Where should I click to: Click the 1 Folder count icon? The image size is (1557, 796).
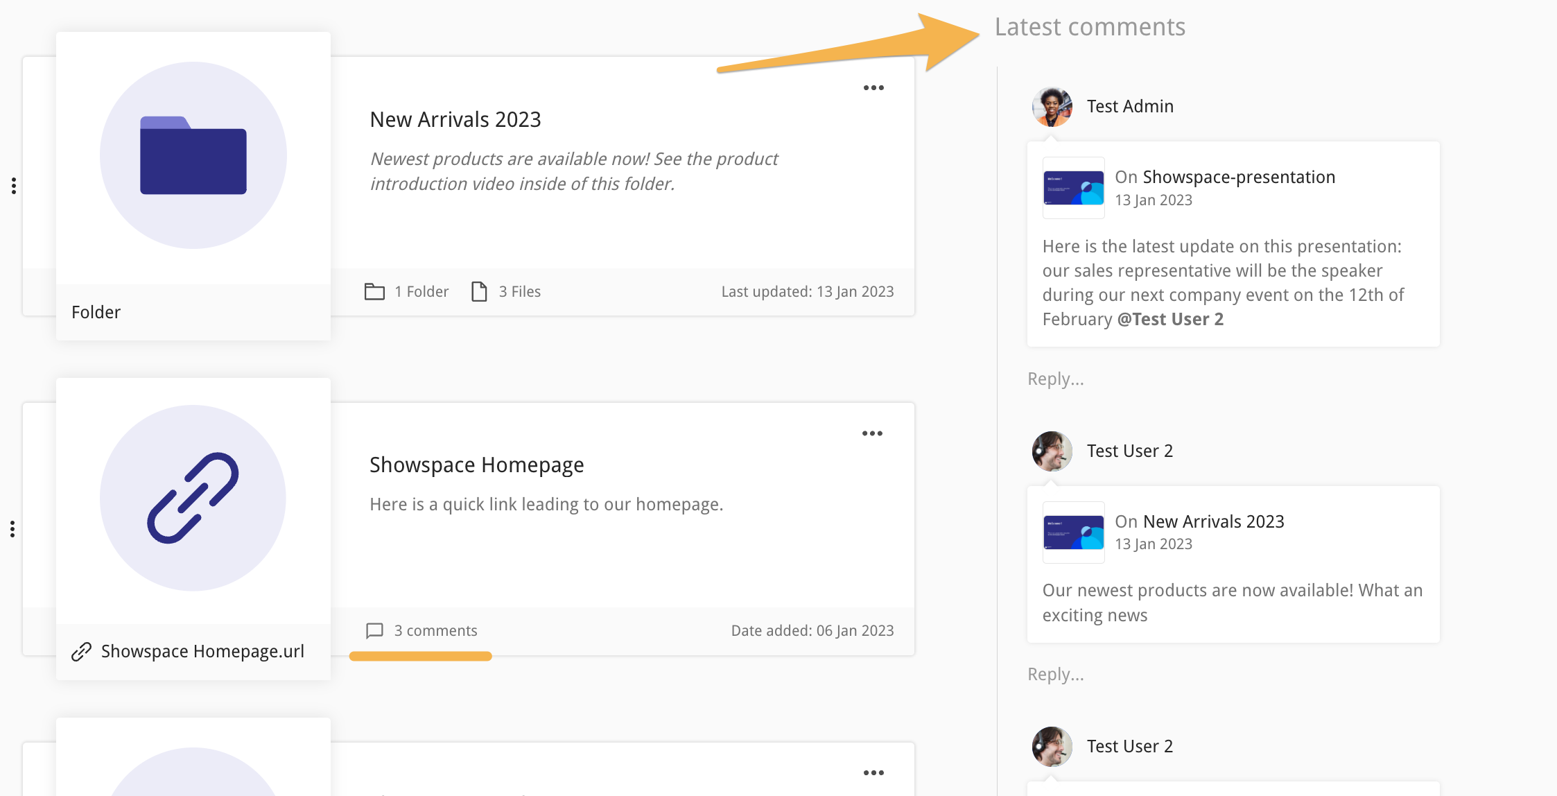tap(374, 291)
